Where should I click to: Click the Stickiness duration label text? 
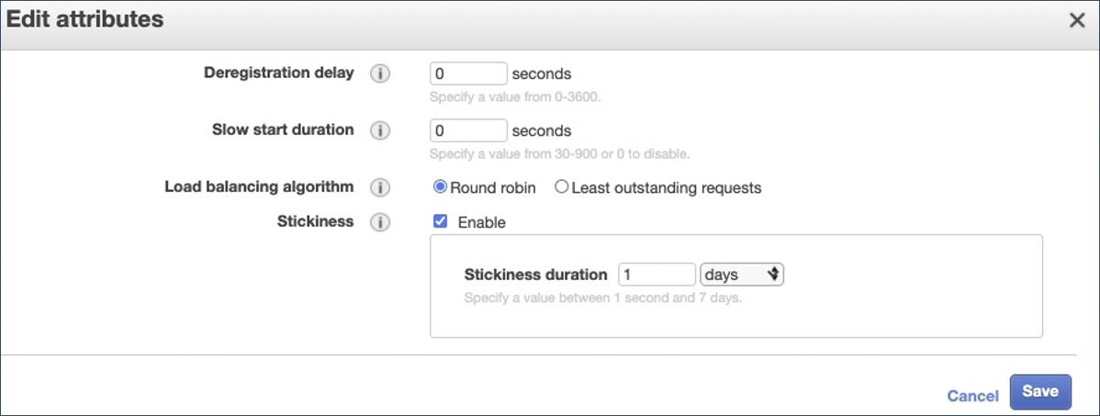pyautogui.click(x=535, y=274)
